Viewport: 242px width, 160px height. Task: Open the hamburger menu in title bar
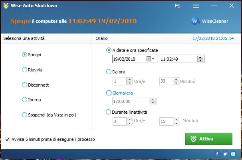pos(196,6)
